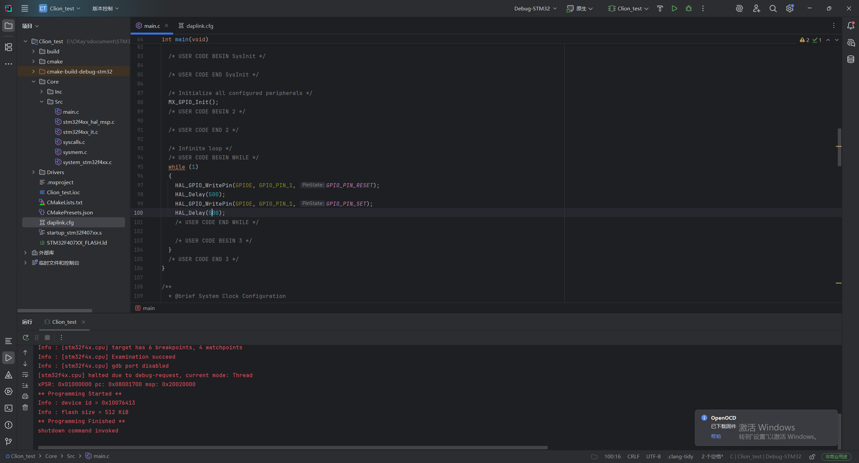This screenshot has height=463, width=859.
Task: Open editor tab options menu
Action: tap(833, 26)
